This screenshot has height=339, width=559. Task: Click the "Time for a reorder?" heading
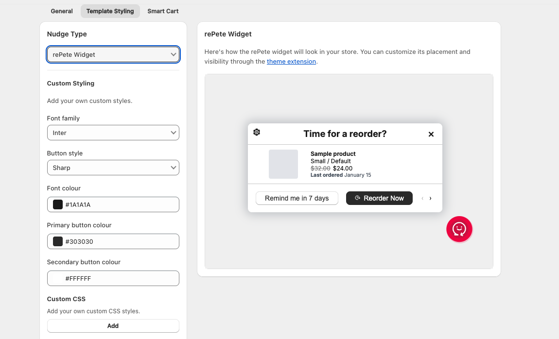pos(345,134)
